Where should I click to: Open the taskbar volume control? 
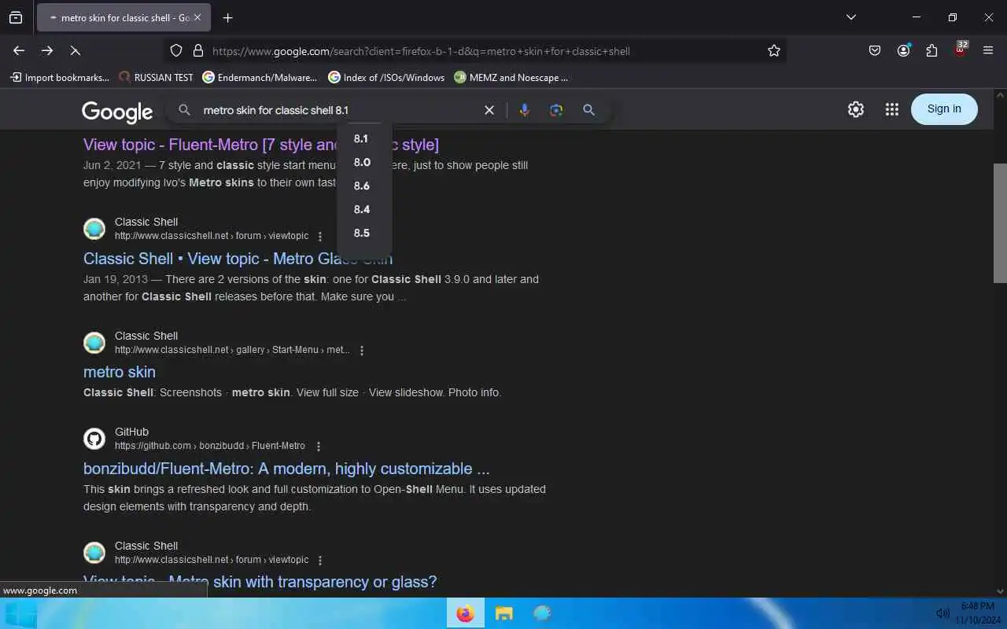[942, 613]
